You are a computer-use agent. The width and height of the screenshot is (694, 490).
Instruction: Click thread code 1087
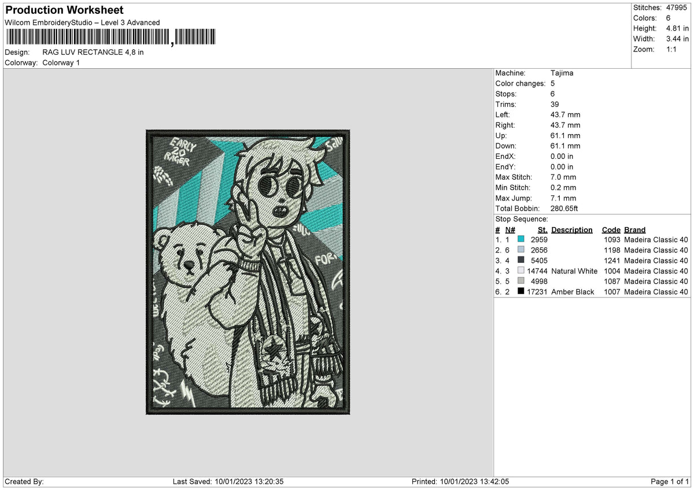pos(611,281)
